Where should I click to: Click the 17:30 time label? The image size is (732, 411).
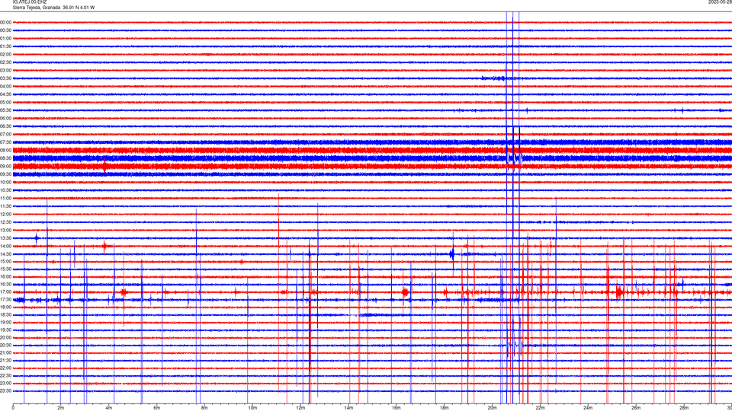coord(5,300)
